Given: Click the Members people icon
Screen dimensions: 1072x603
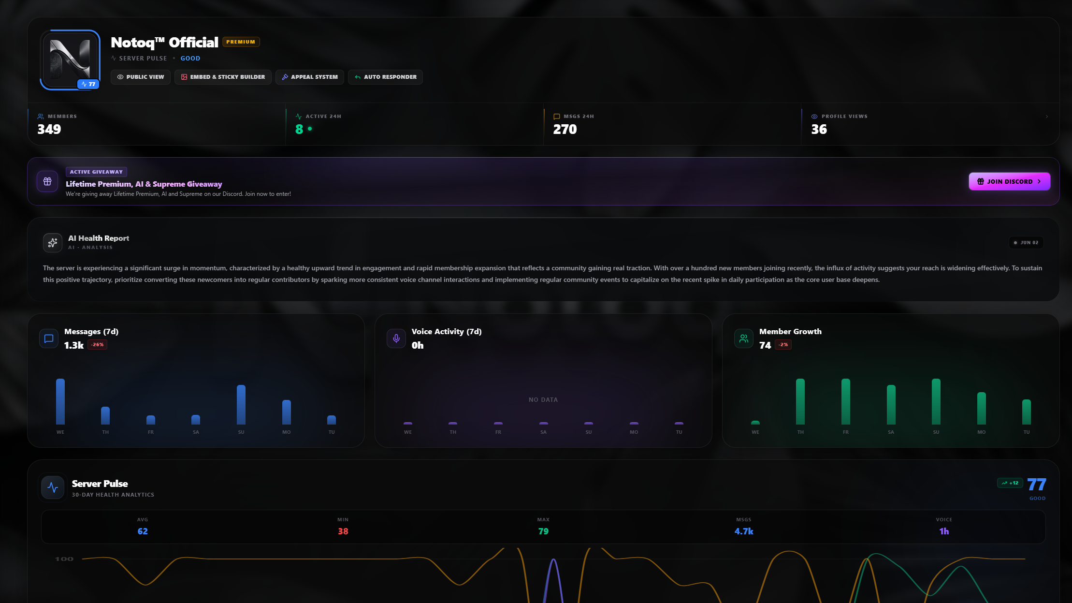Looking at the screenshot, I should click(x=41, y=117).
